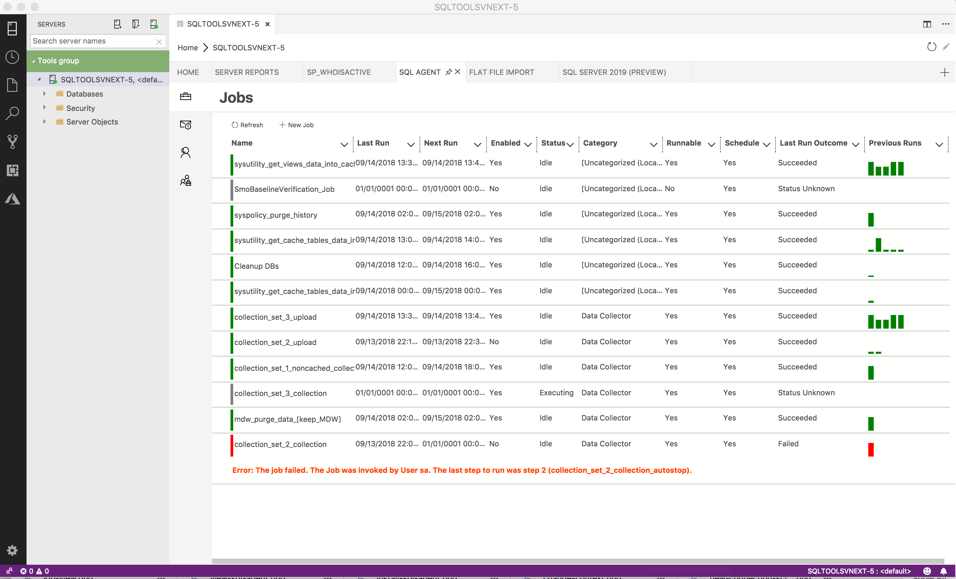The image size is (956, 579).
Task: Expand the Databases tree node
Action: pyautogui.click(x=45, y=94)
